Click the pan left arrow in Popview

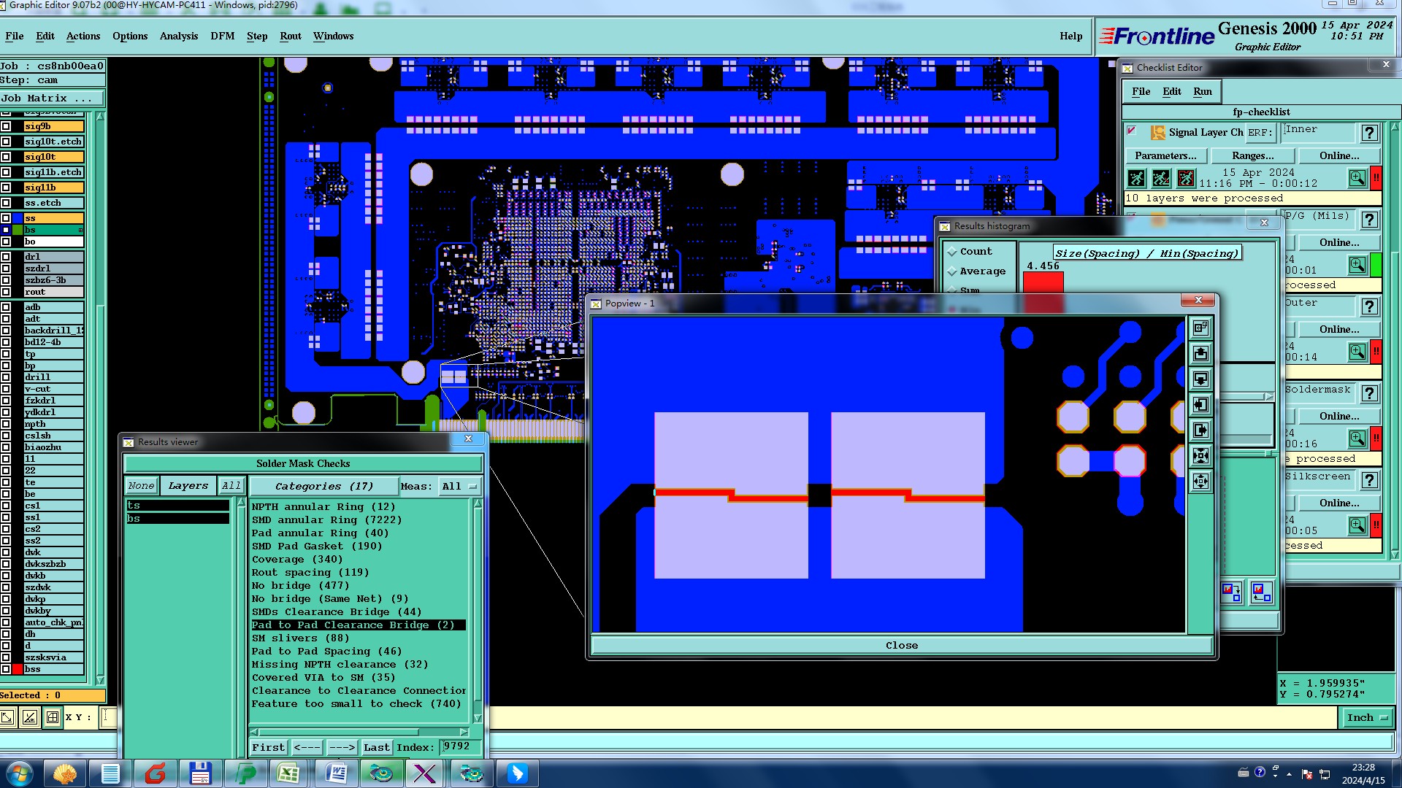[1201, 405]
